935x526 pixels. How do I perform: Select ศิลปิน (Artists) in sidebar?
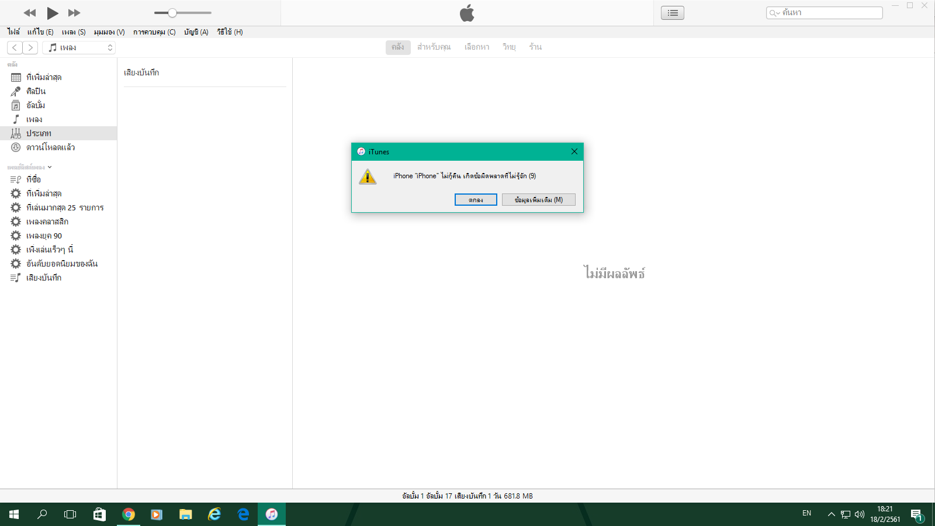(x=58, y=91)
